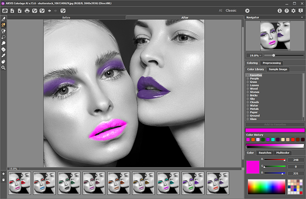
Task: Open the 19.8% zoom dropdown in Navigator
Action: click(254, 55)
